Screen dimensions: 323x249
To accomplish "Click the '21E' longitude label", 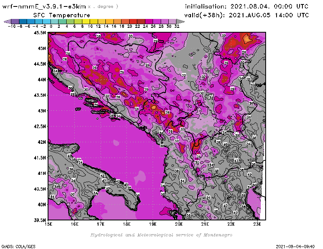I will pyautogui.click(x=205, y=224).
